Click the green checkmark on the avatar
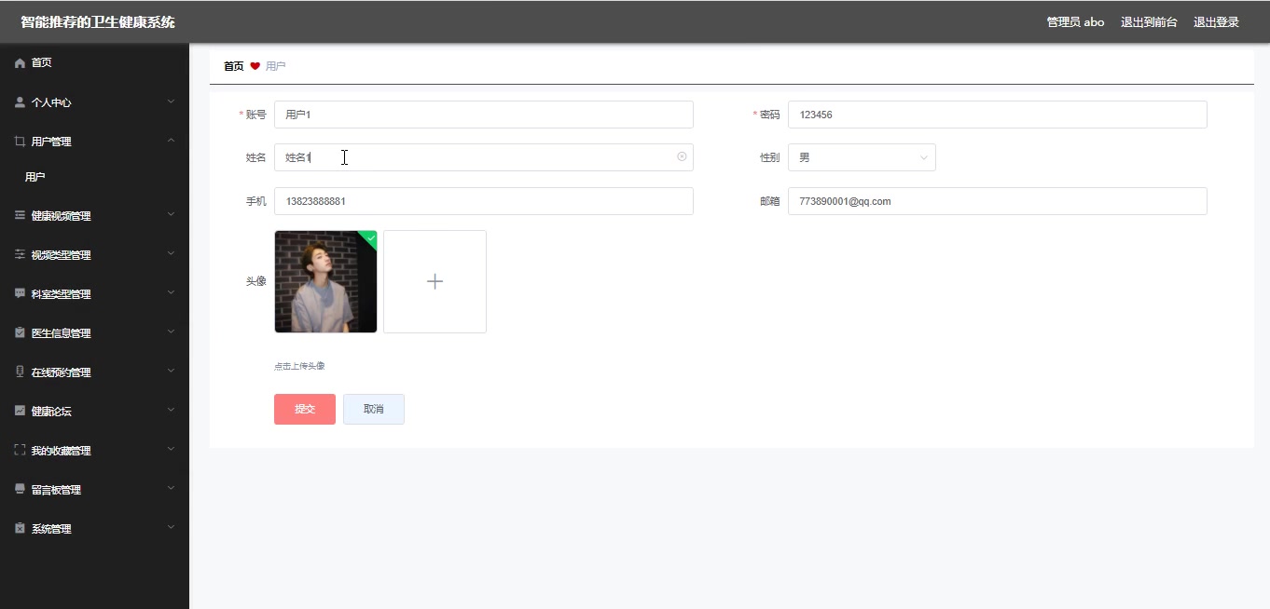This screenshot has height=609, width=1270. coord(370,238)
